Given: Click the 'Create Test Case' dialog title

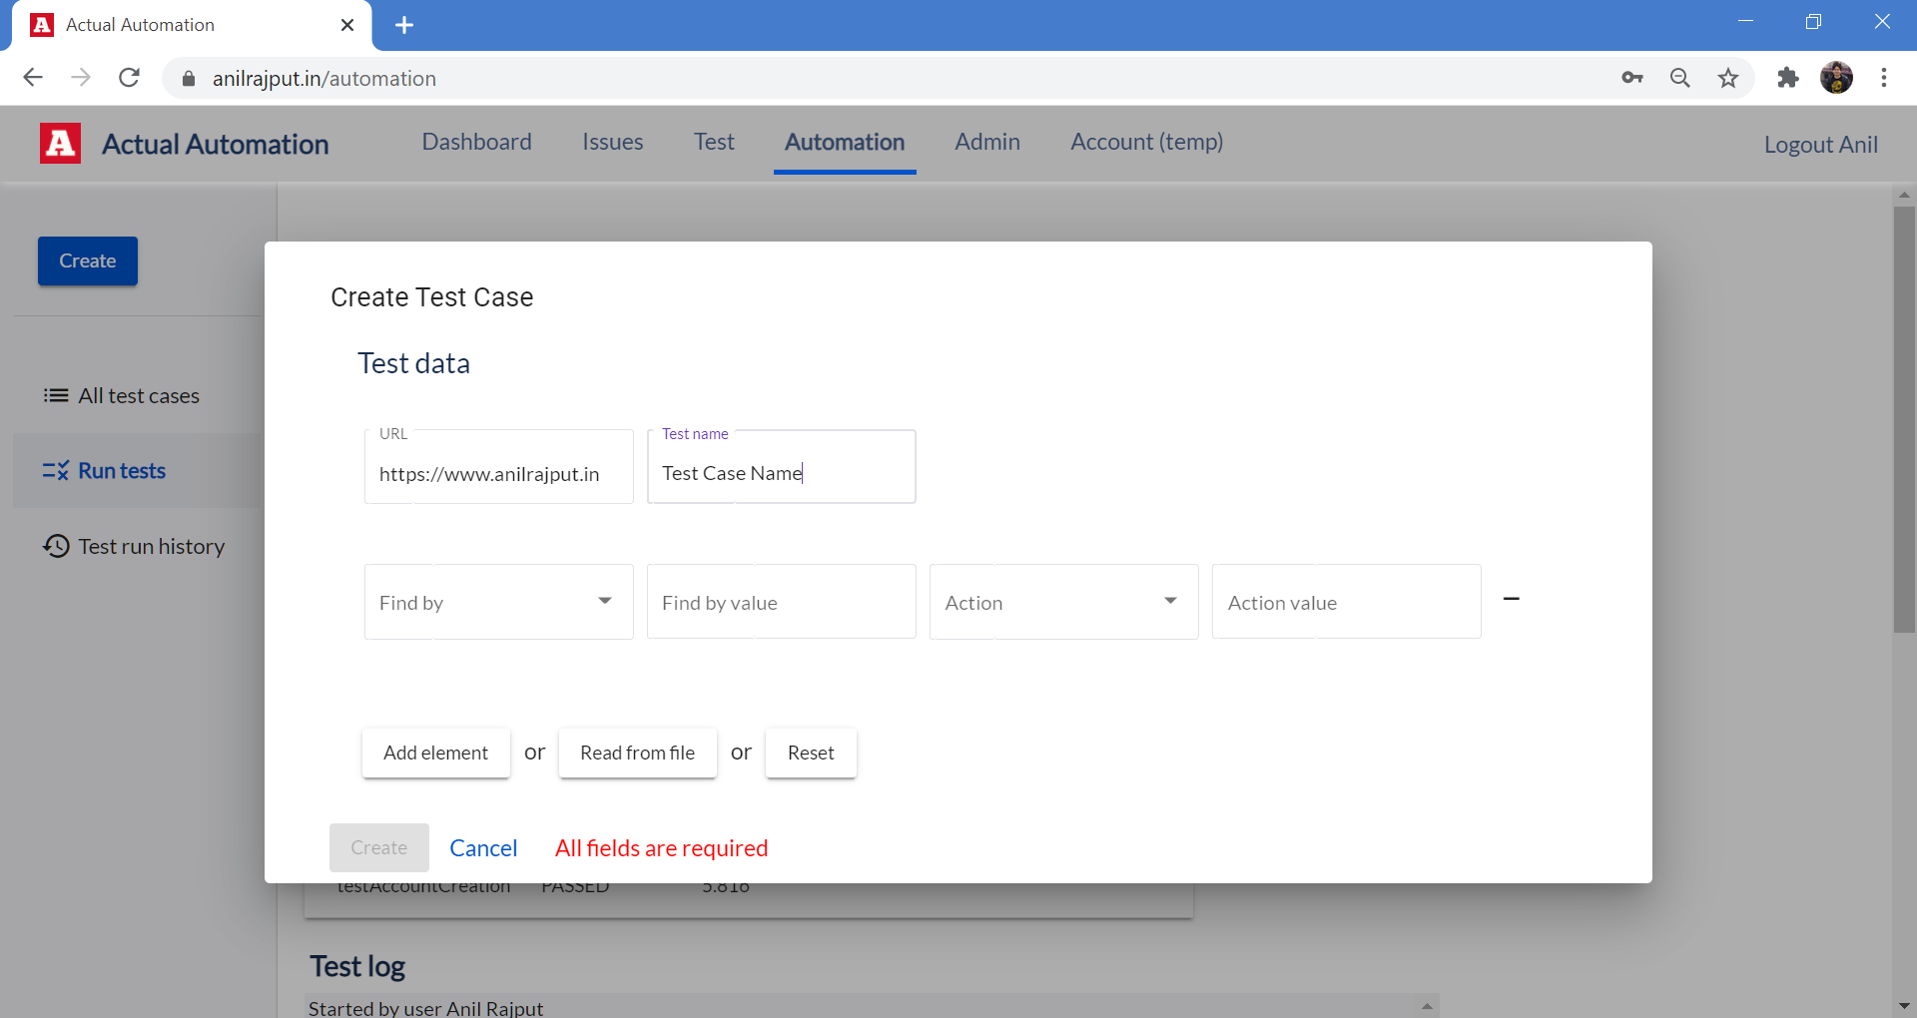Looking at the screenshot, I should (x=432, y=297).
